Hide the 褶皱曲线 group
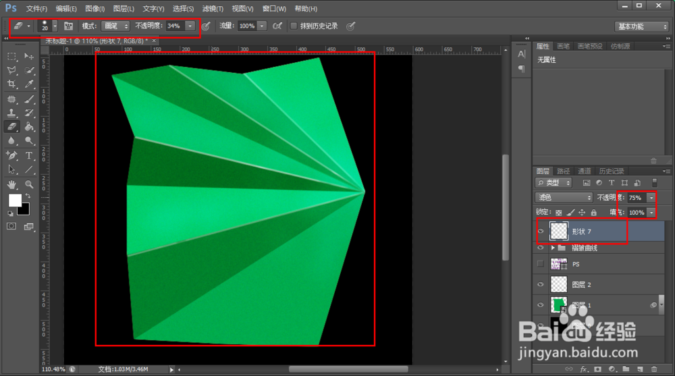 541,248
